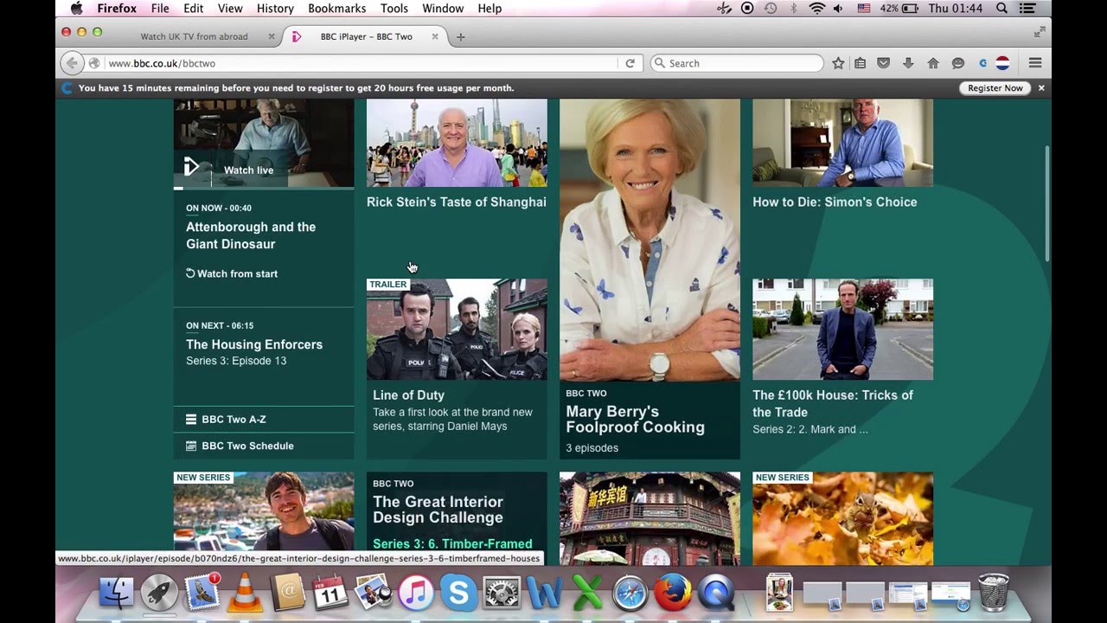The height and width of the screenshot is (623, 1107).
Task: Enter full screen with the window arrows icon
Action: (1040, 32)
